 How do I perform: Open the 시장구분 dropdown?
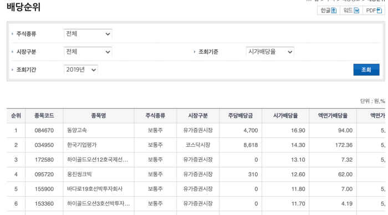(x=88, y=52)
